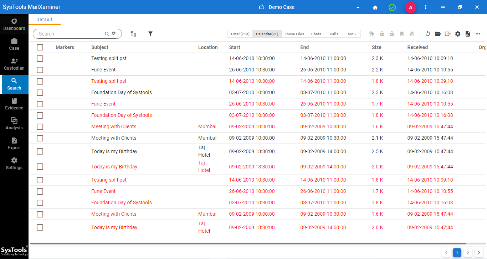This screenshot has width=487, height=259.
Task: Open the toolbar more options ellipsis
Action: [x=478, y=34]
